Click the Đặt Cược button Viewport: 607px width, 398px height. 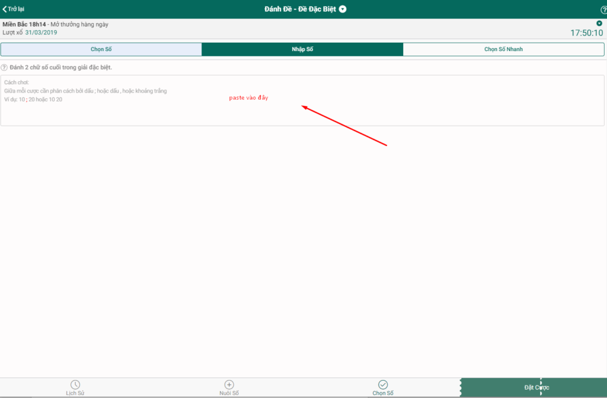pos(534,387)
